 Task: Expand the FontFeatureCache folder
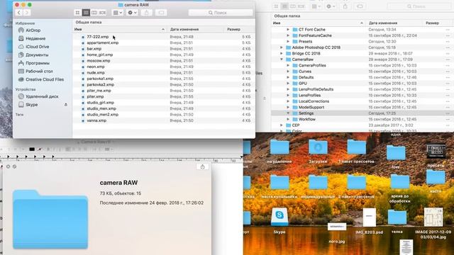click(x=288, y=35)
